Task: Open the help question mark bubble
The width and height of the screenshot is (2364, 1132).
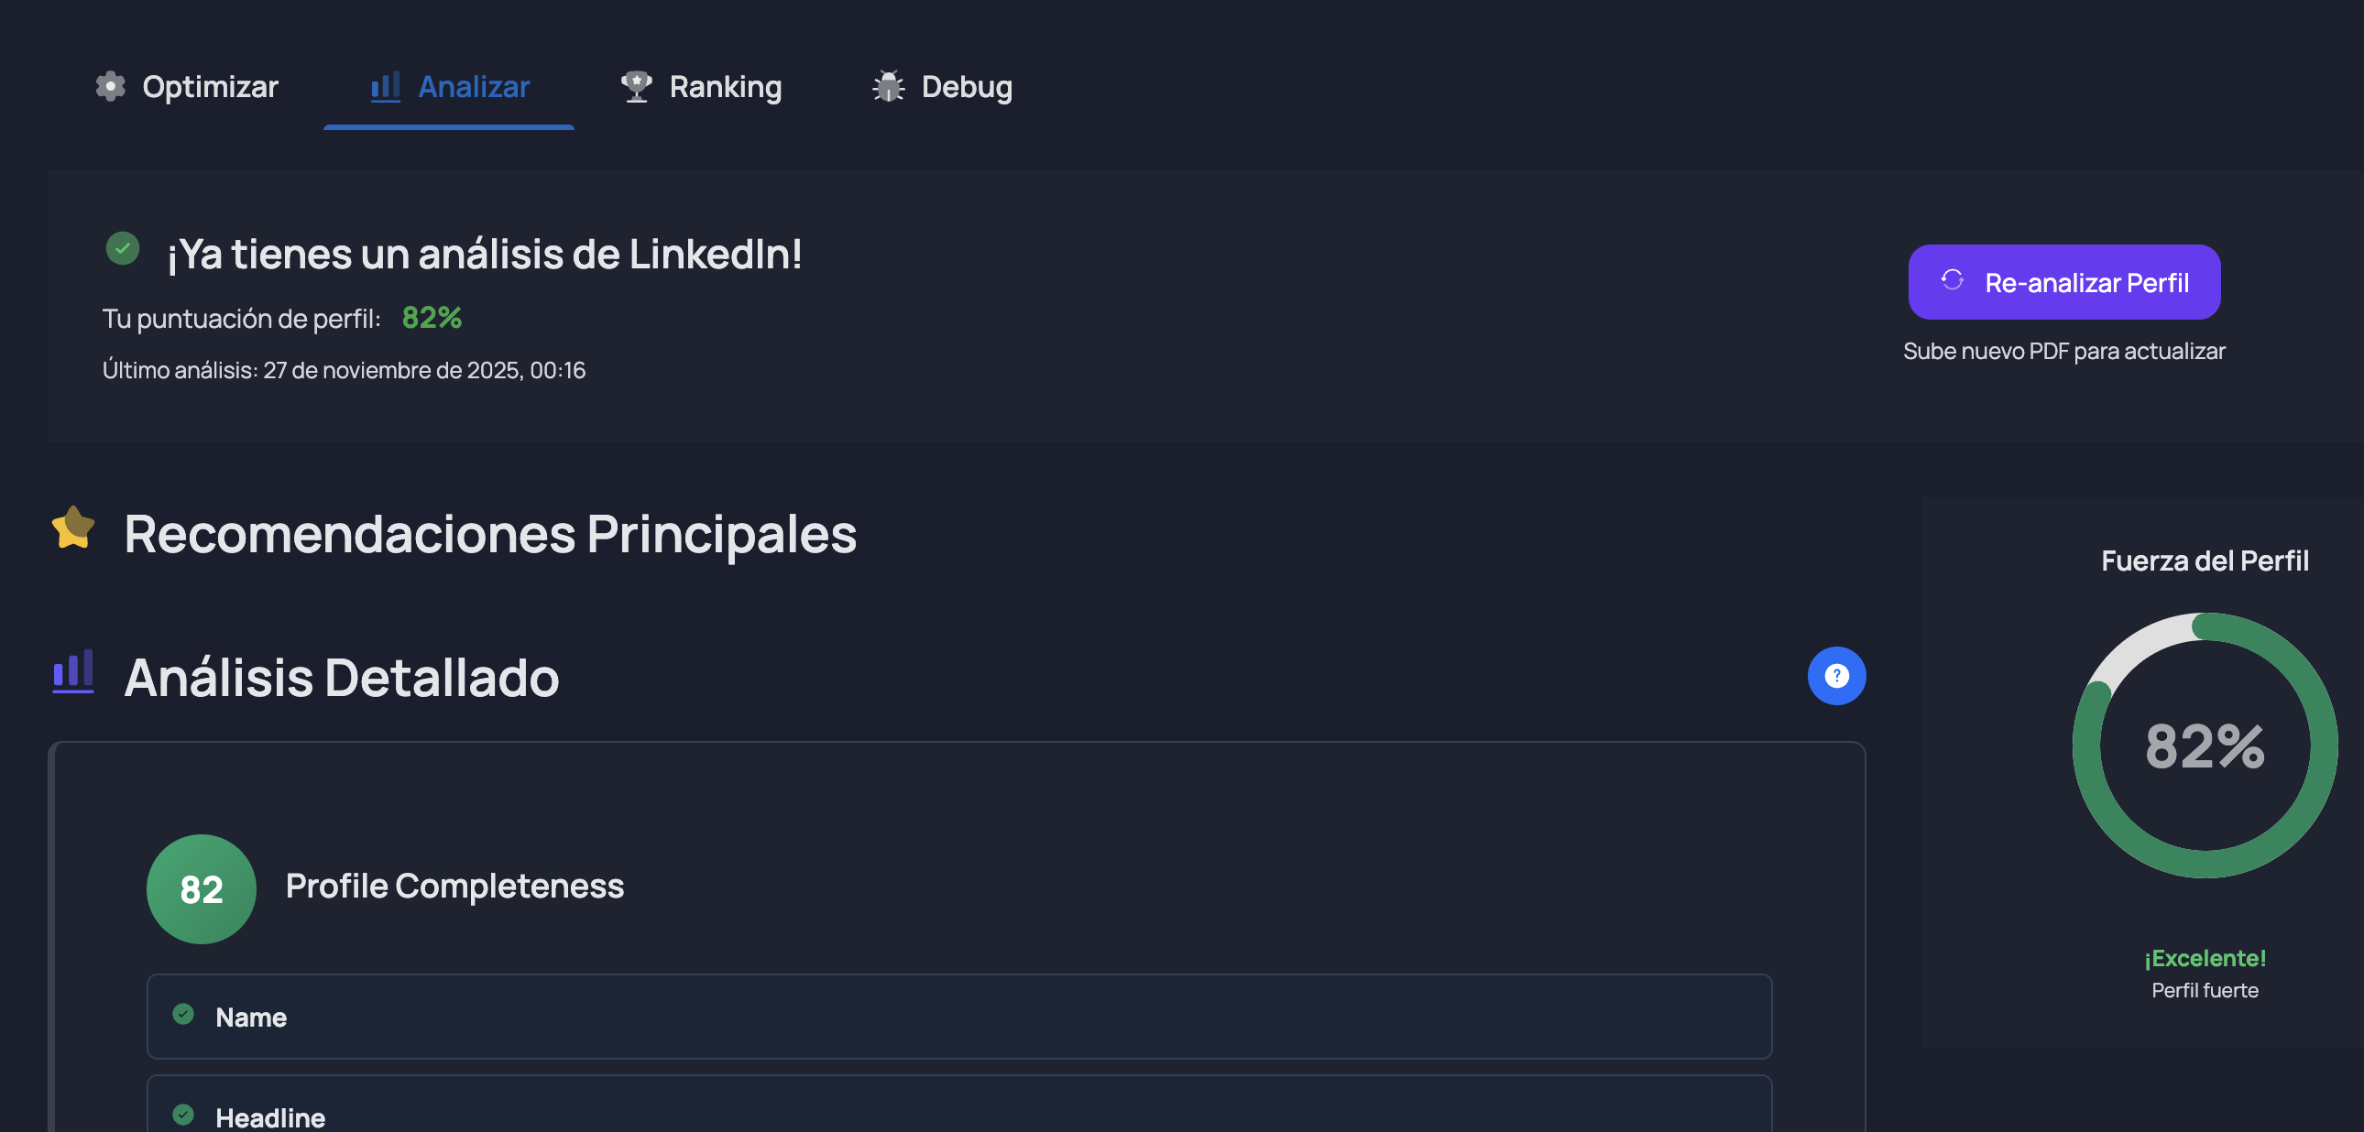Action: pos(1836,676)
